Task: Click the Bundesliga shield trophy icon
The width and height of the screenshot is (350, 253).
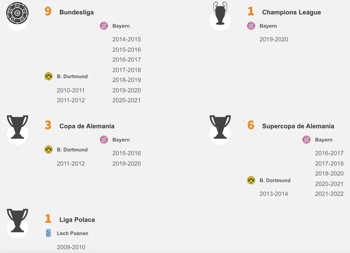Action: pos(17,13)
